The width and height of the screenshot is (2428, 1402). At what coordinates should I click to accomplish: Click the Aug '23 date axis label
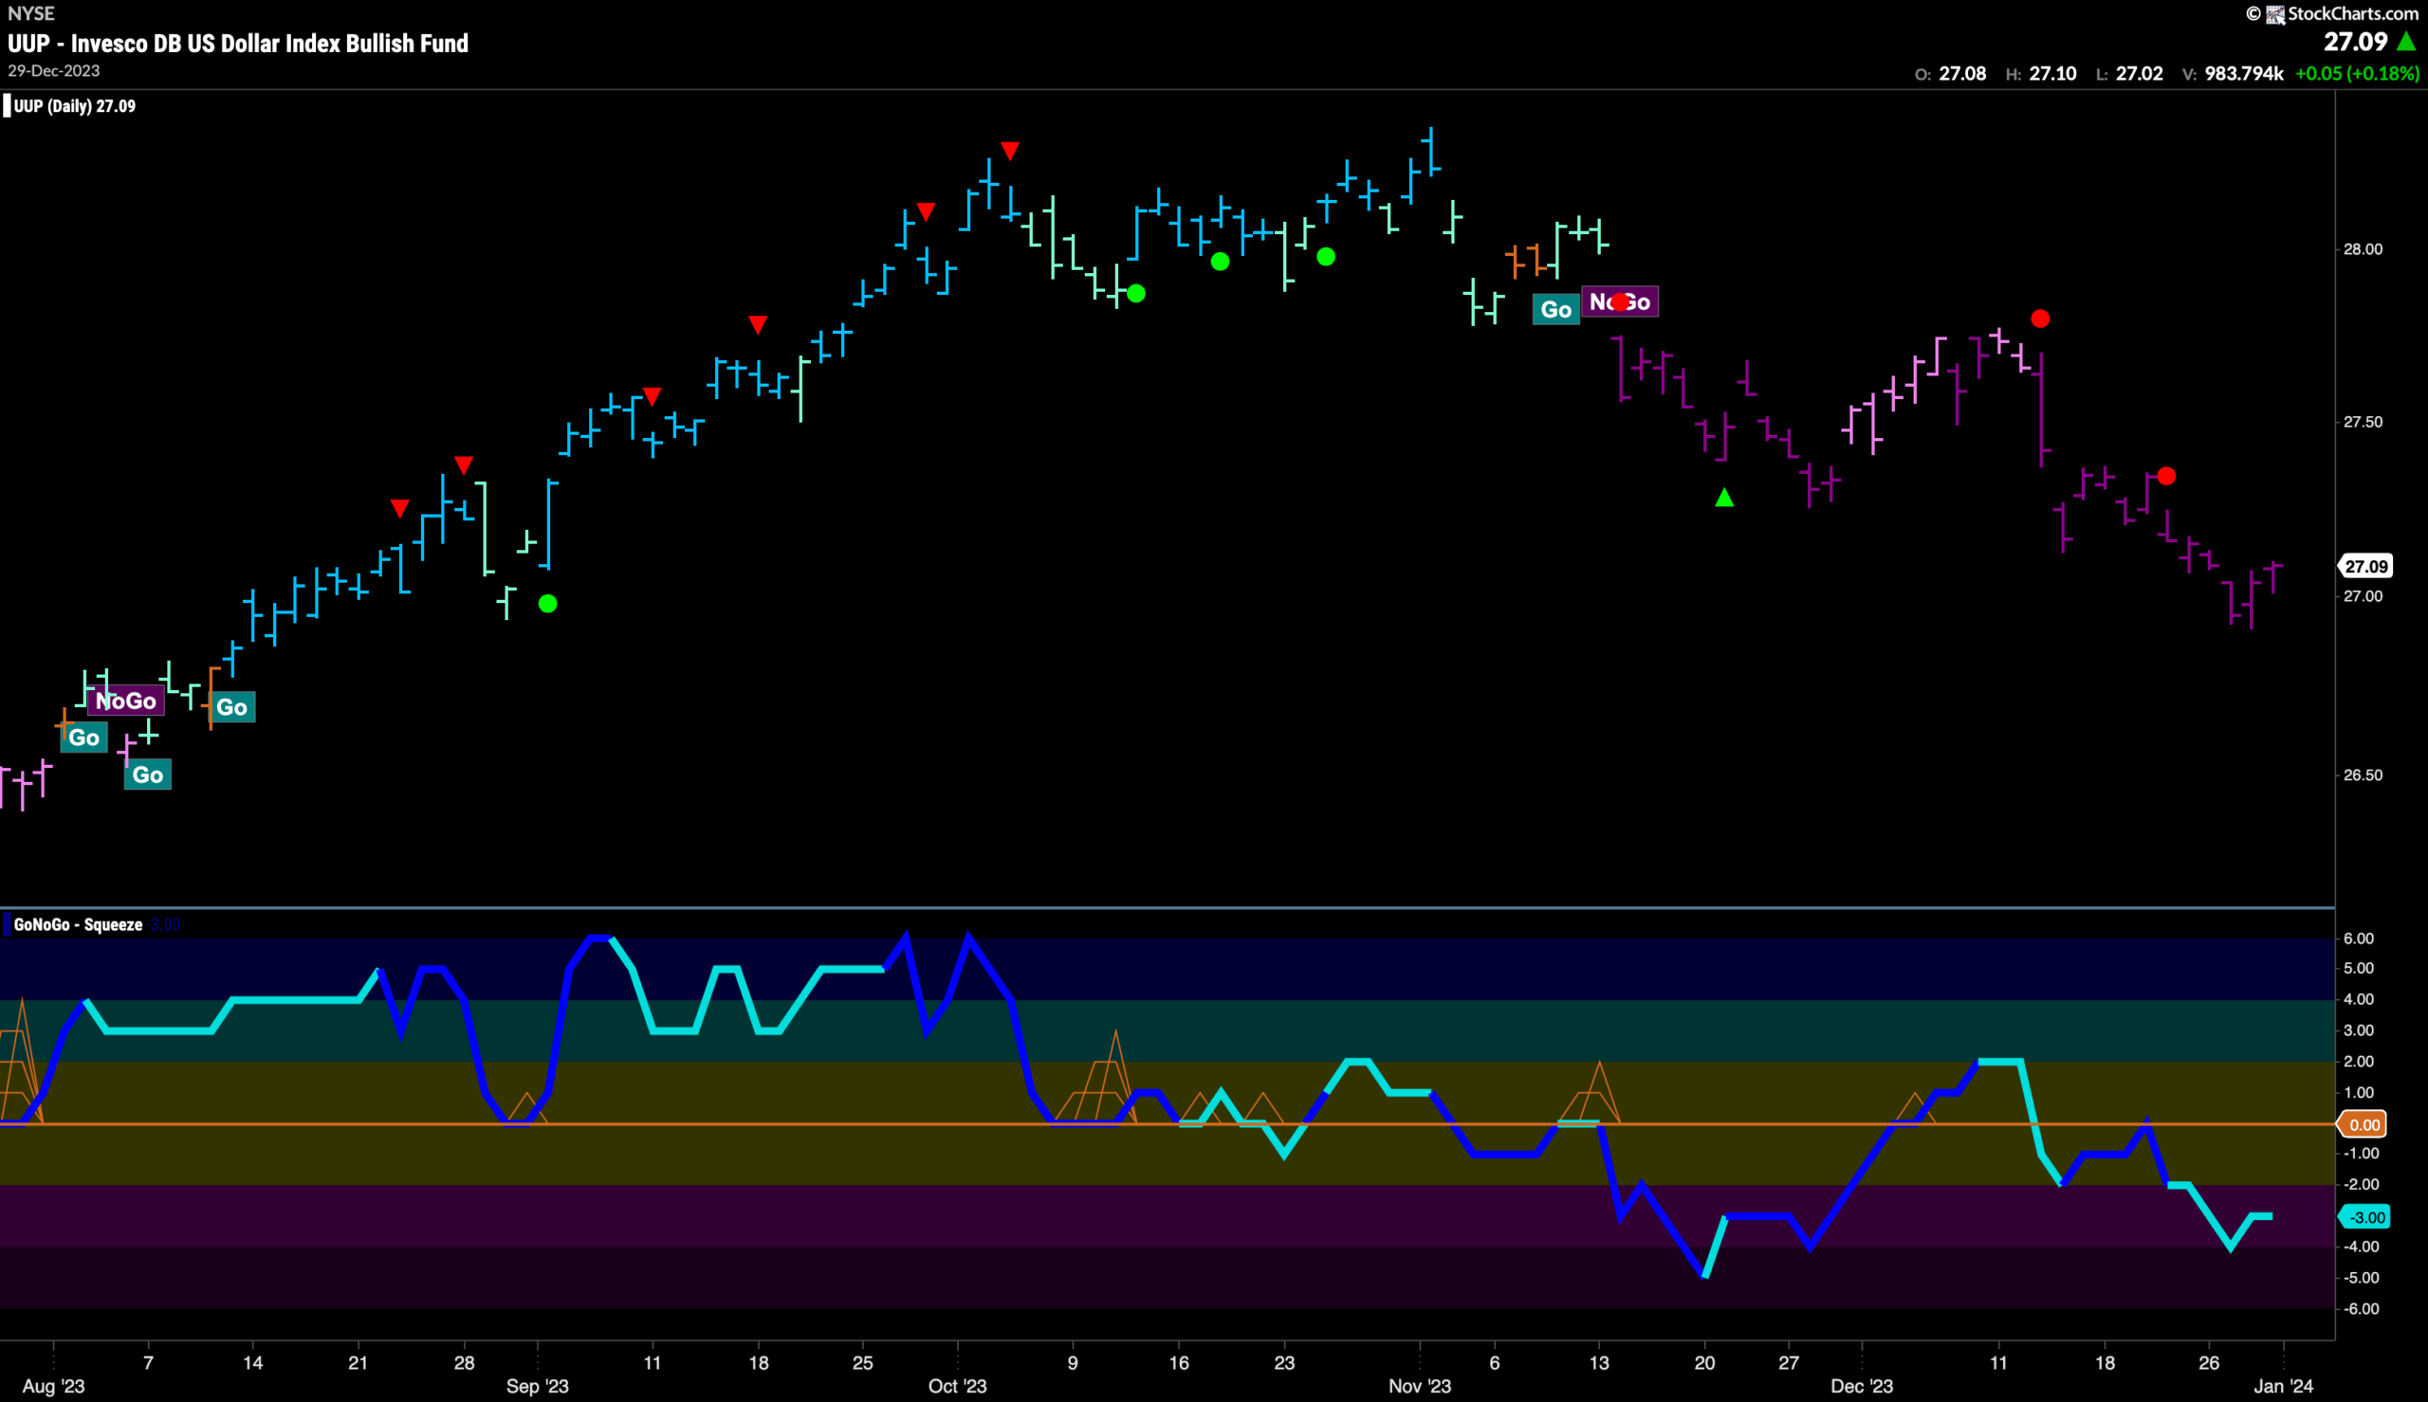point(54,1387)
